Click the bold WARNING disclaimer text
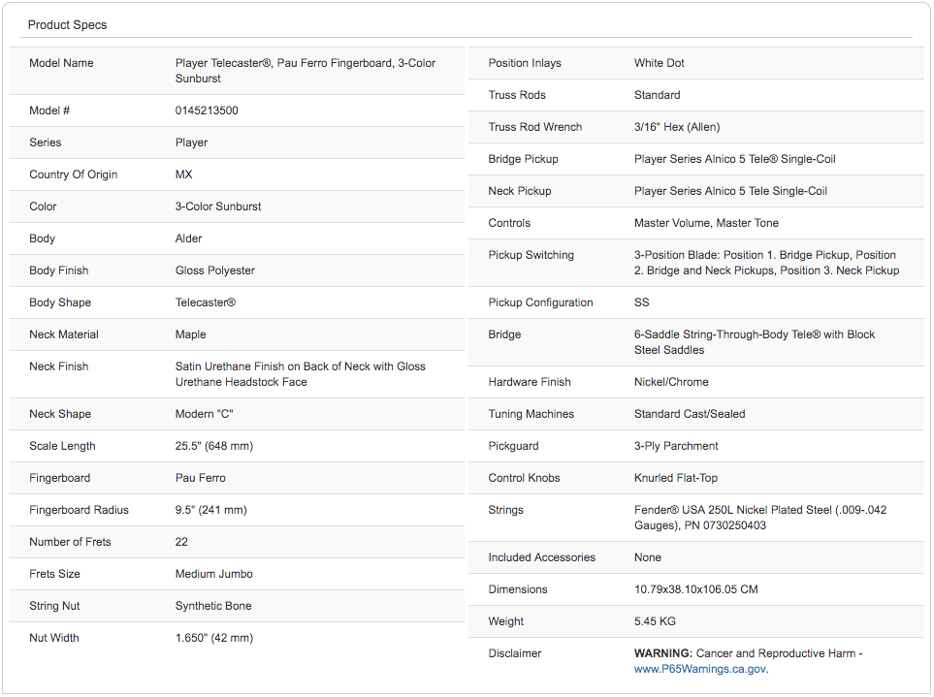 tap(663, 653)
